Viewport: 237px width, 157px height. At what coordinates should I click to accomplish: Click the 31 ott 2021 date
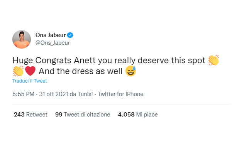click(51, 94)
